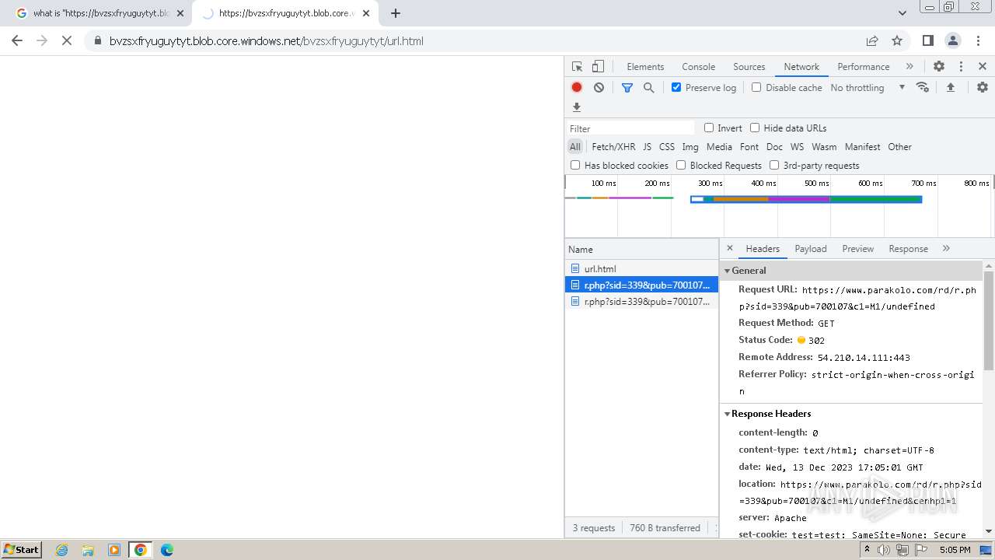995x560 pixels.
Task: Open the Performance tab
Action: (x=864, y=67)
